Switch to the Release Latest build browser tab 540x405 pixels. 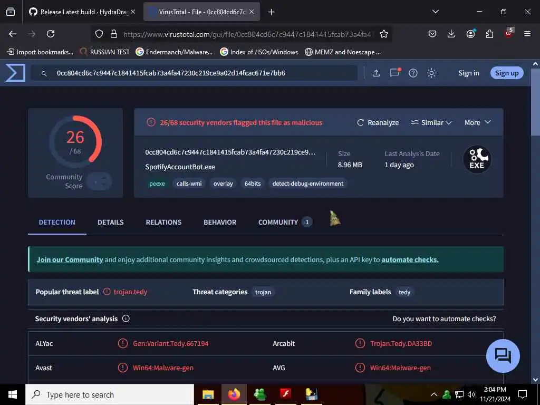tap(82, 12)
